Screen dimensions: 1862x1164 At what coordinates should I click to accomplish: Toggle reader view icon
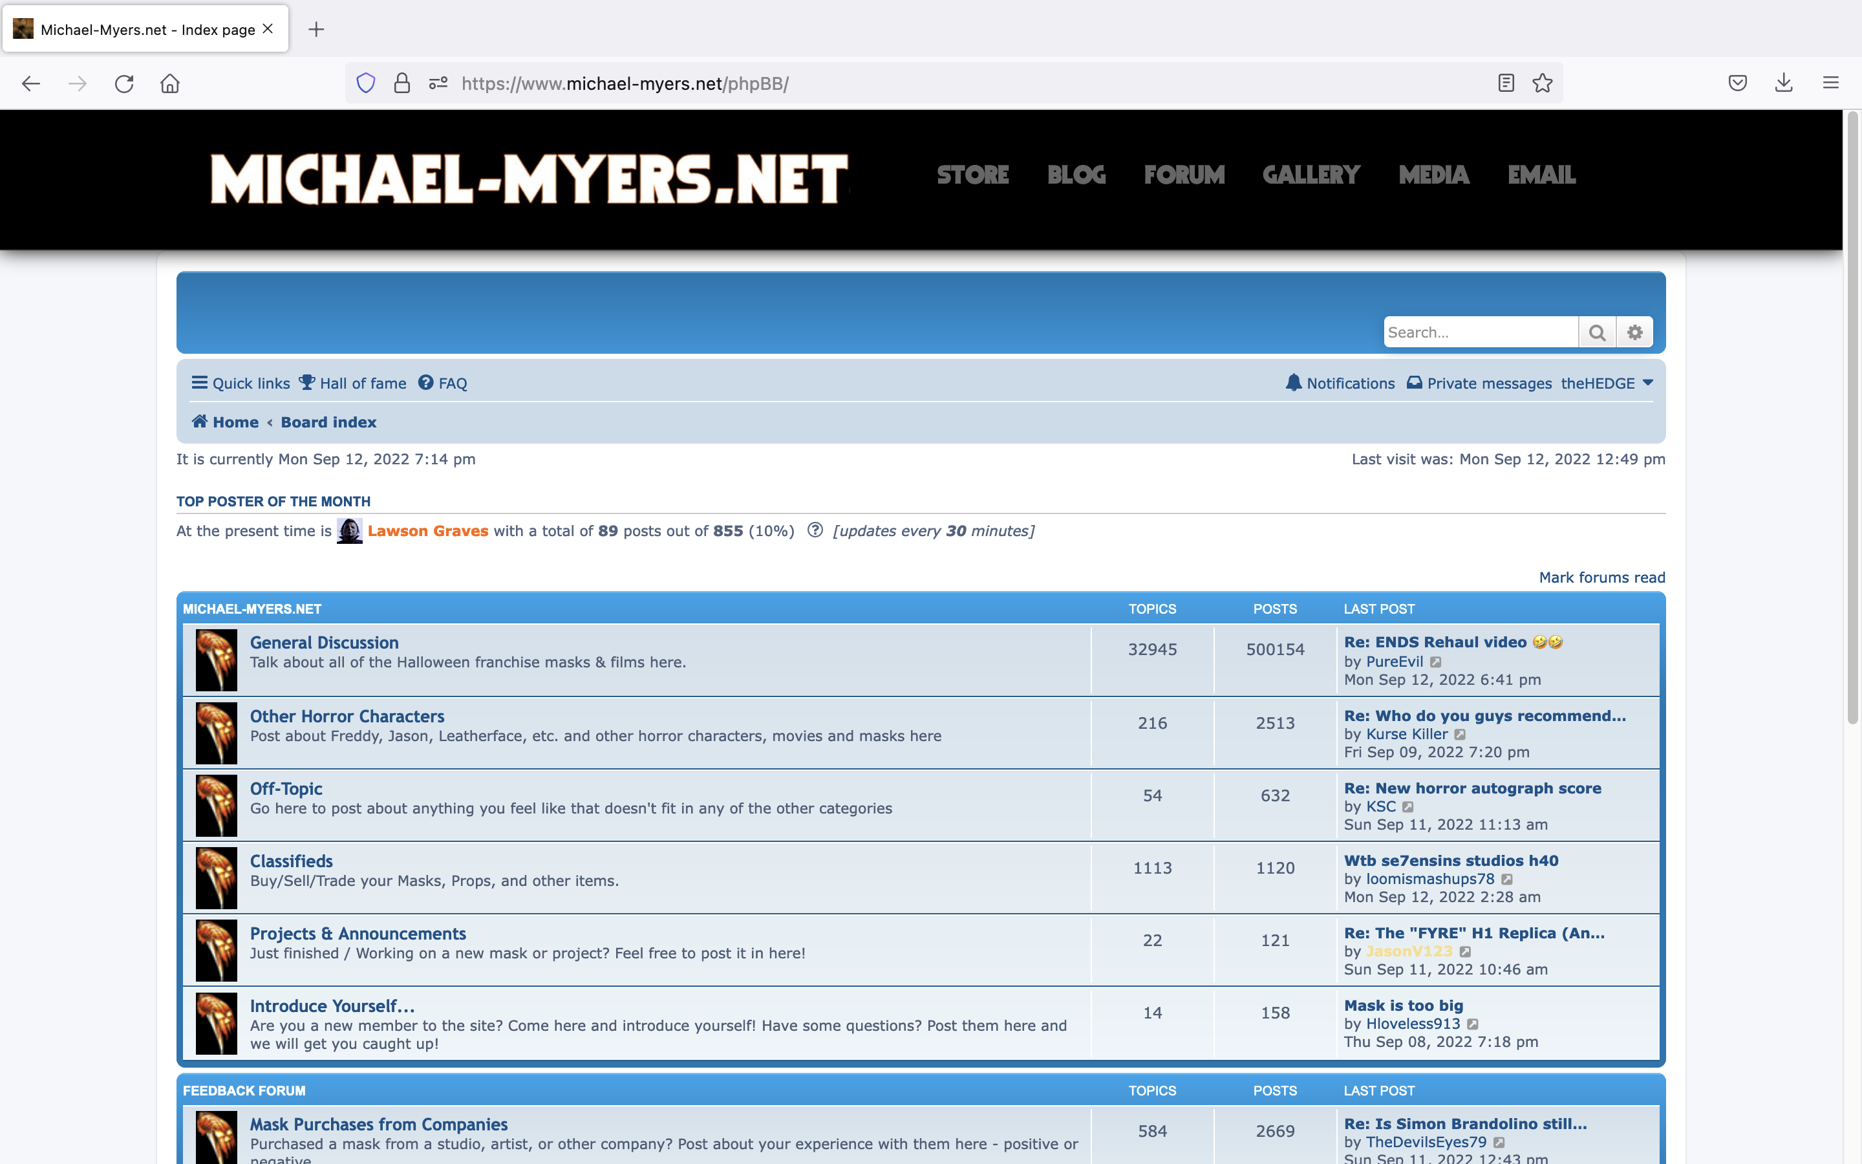coord(1506,83)
